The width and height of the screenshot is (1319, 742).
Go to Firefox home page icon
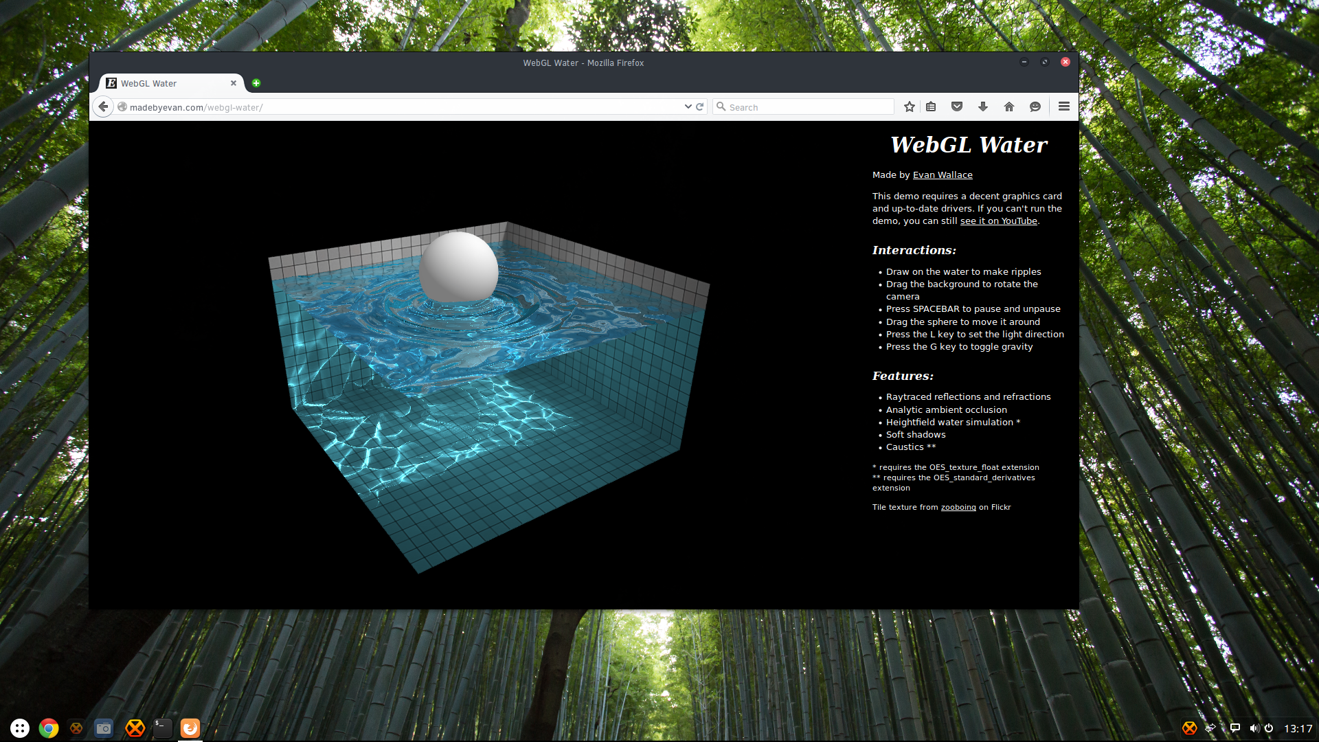point(1009,106)
